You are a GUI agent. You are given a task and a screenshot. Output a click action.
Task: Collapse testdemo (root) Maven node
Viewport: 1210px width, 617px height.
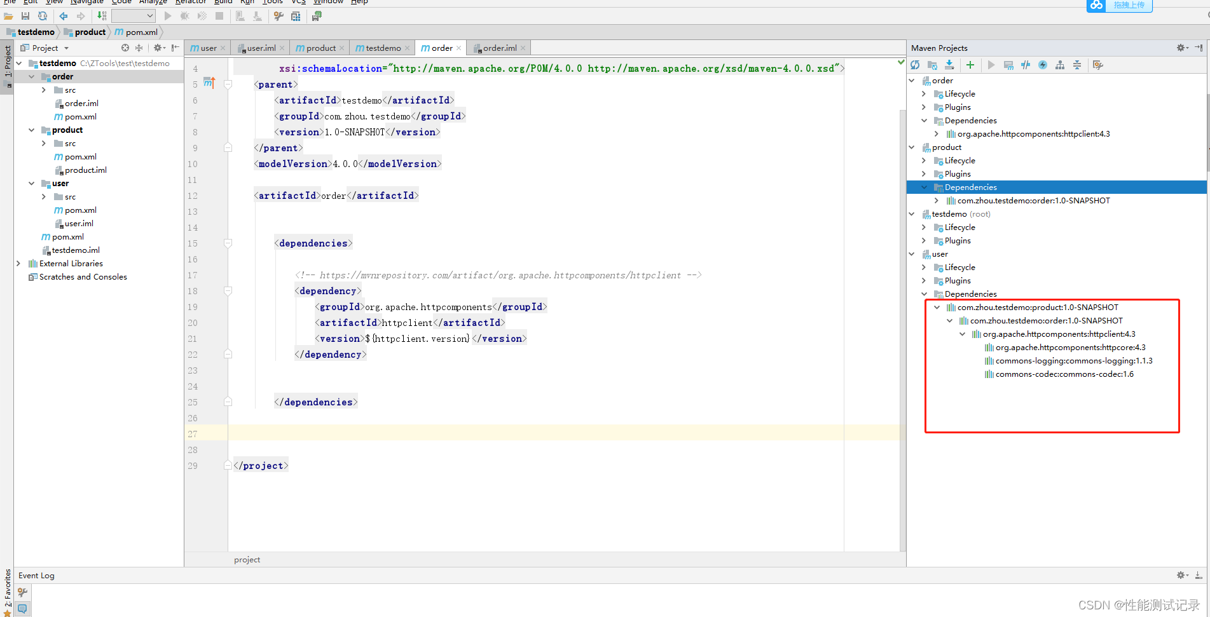[911, 214]
